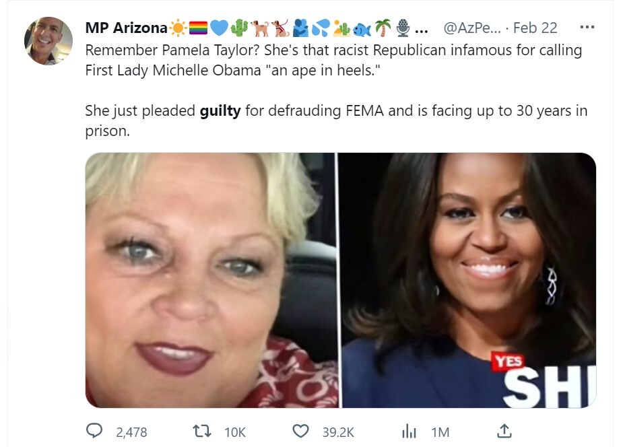Click the 10K retweet count

235,432
